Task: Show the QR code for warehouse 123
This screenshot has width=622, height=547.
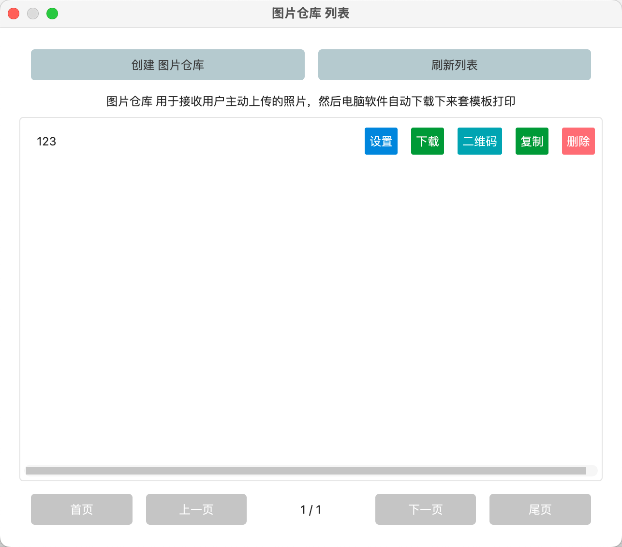Action: (x=479, y=141)
